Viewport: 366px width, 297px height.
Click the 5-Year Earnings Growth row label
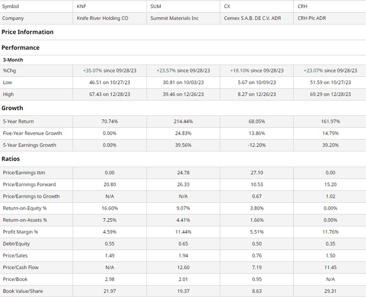(30, 145)
